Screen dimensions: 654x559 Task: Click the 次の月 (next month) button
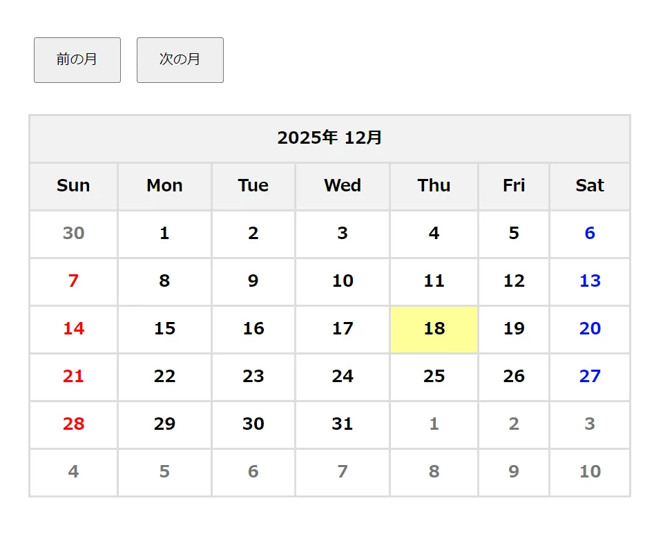(180, 60)
